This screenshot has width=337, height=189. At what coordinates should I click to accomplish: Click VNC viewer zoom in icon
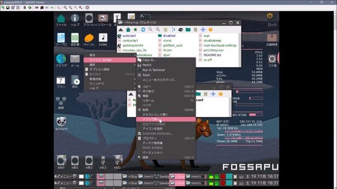[65, 7]
